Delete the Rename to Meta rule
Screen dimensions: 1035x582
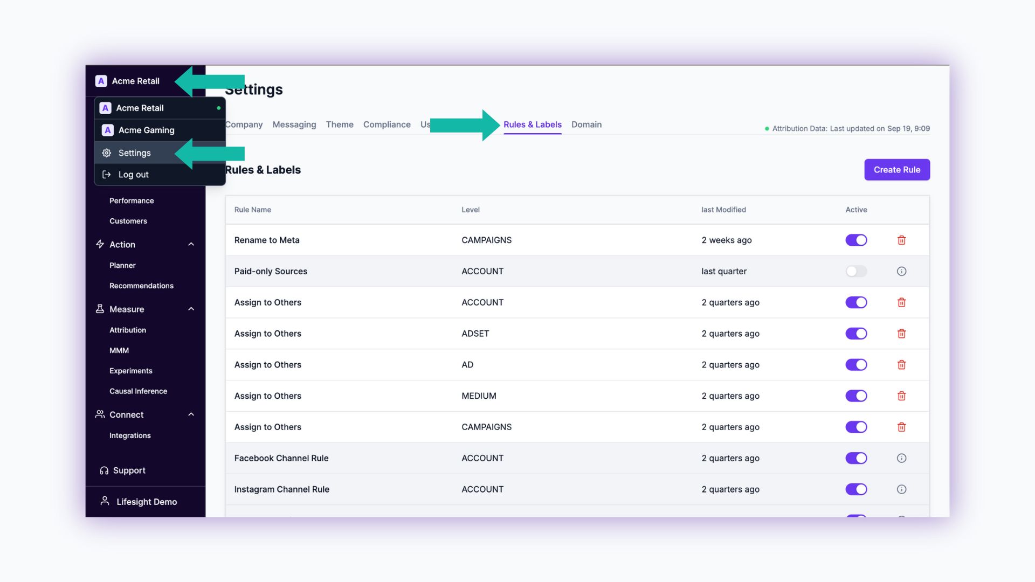[x=901, y=240]
